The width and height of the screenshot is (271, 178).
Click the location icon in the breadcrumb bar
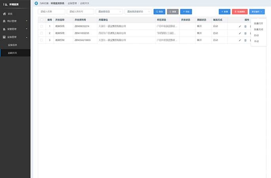[x=37, y=3]
